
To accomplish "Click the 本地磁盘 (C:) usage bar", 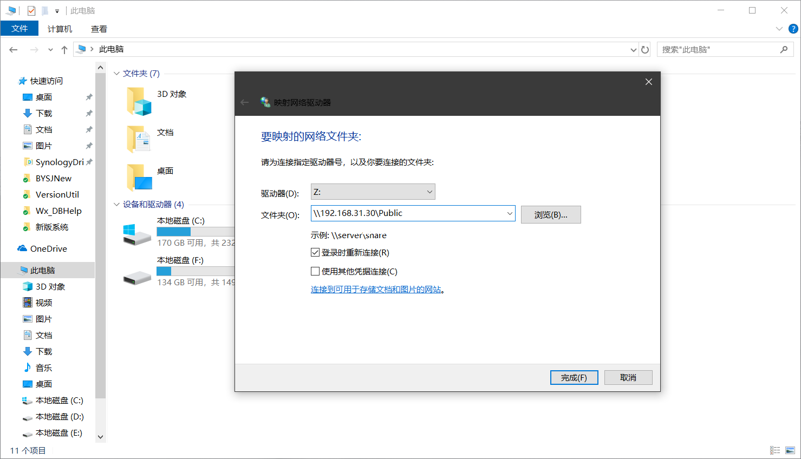I will click(196, 232).
